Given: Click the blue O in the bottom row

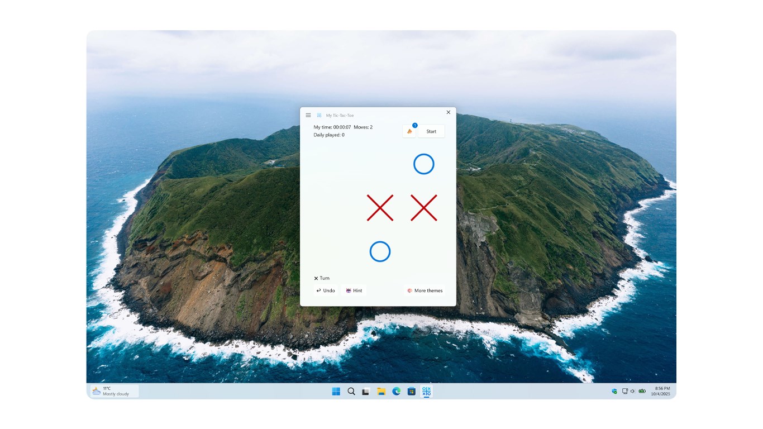Looking at the screenshot, I should (x=380, y=251).
